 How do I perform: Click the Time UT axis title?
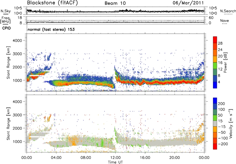click(x=115, y=162)
